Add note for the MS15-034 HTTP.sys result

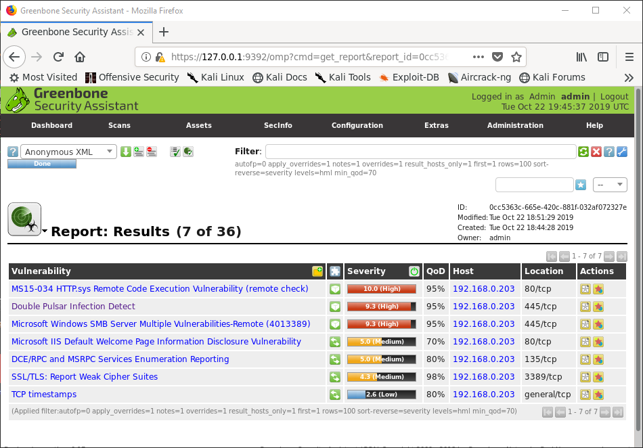[x=585, y=289]
